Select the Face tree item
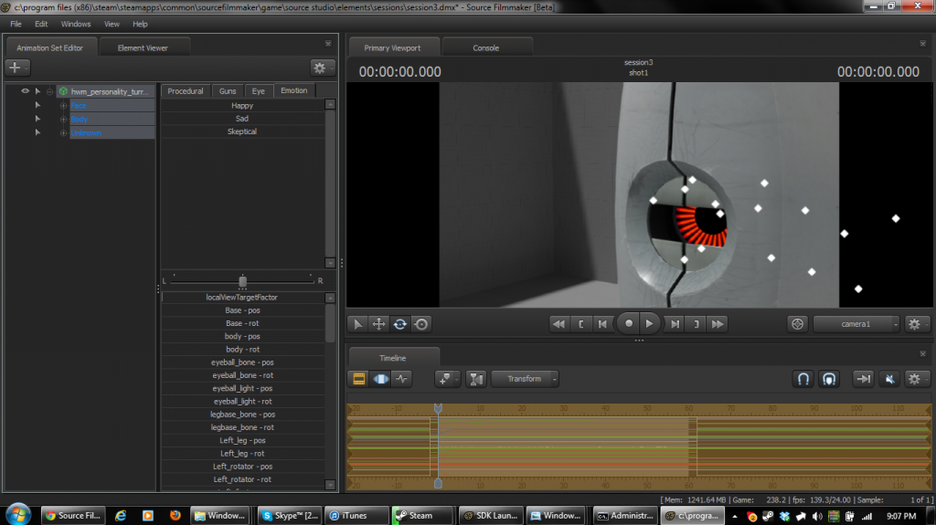 (x=112, y=105)
